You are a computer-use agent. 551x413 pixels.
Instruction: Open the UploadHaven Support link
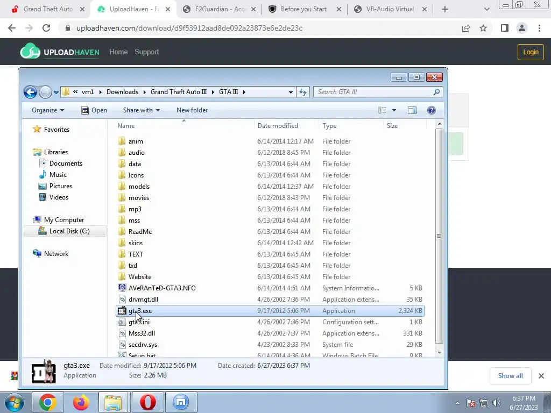[146, 52]
